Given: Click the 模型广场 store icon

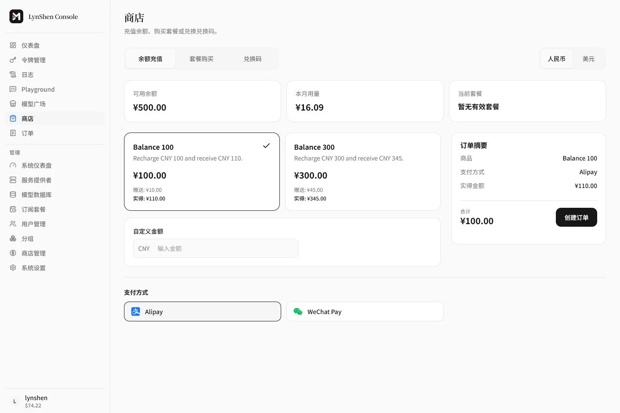Looking at the screenshot, I should click(x=13, y=104).
